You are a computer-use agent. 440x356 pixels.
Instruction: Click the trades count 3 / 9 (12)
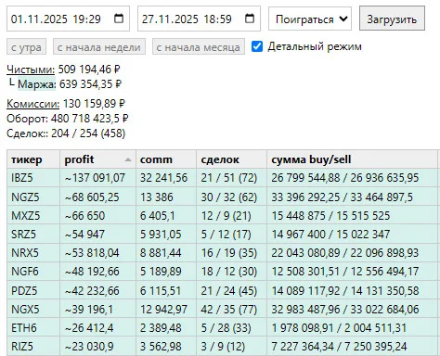[223, 346]
